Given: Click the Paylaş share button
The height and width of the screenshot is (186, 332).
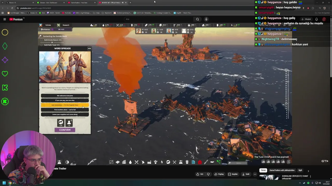Looking at the screenshot, I should click(219, 174).
